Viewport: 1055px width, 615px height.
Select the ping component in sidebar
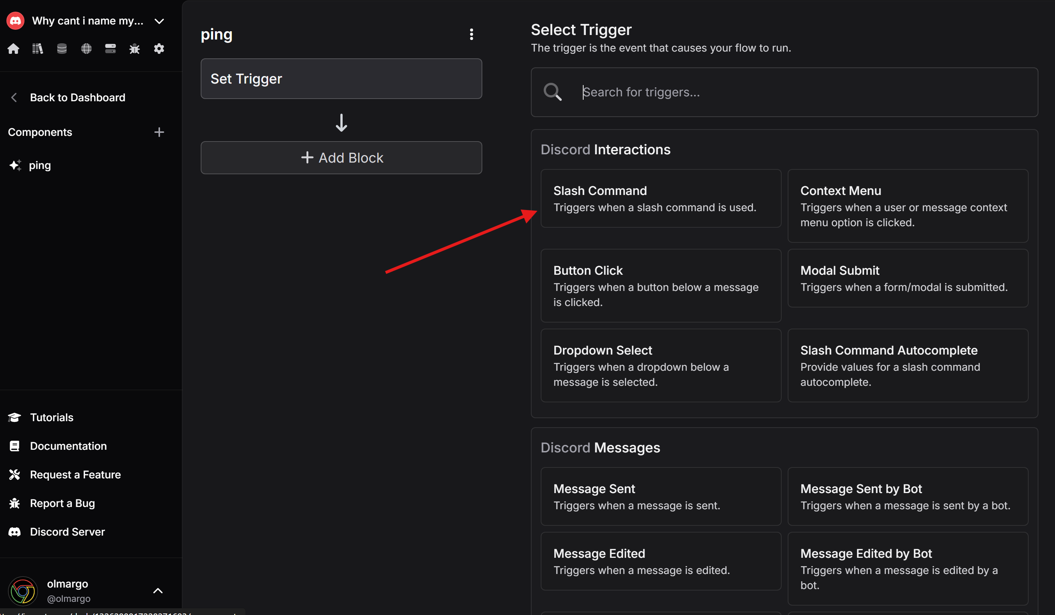[40, 165]
